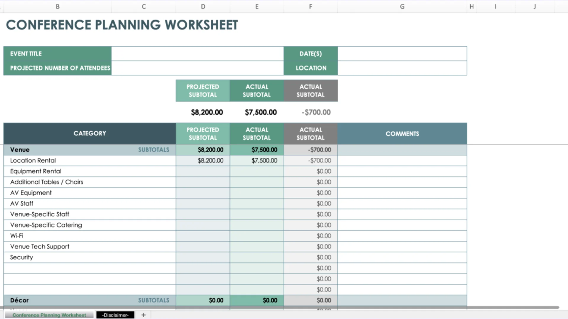This screenshot has height=319, width=568.
Task: Select the Venue subtotals row label
Action: [20, 150]
